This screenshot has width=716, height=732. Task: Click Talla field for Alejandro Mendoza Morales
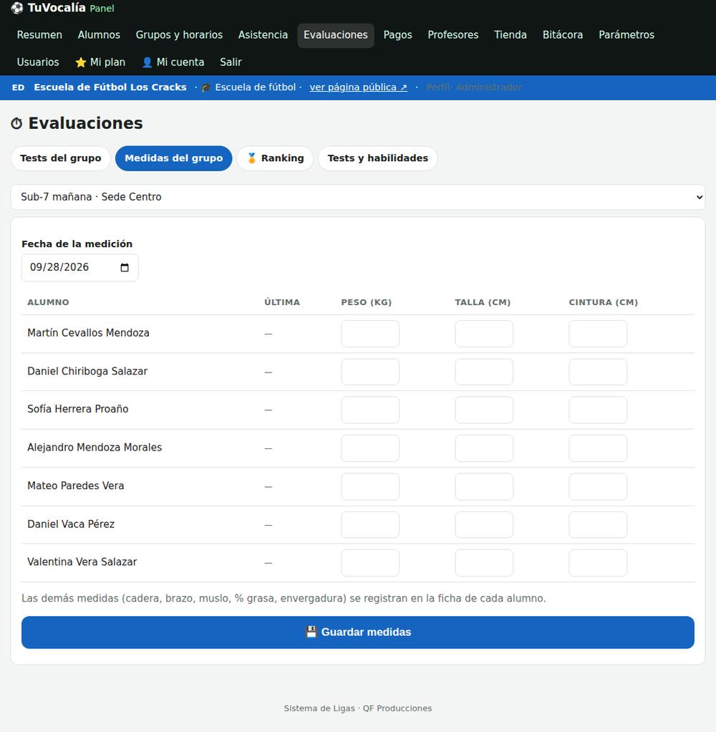tap(484, 448)
